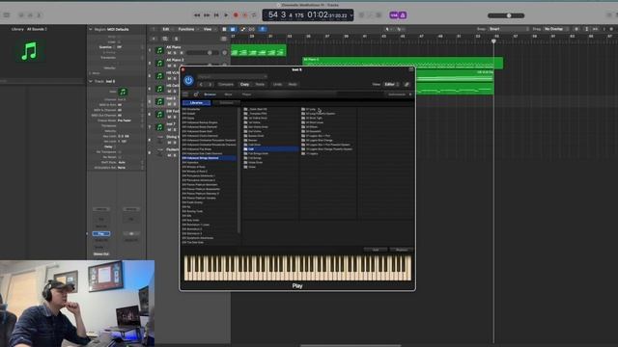Image resolution: width=618 pixels, height=347 pixels.
Task: Click the master volume slider knob
Action: click(x=509, y=15)
